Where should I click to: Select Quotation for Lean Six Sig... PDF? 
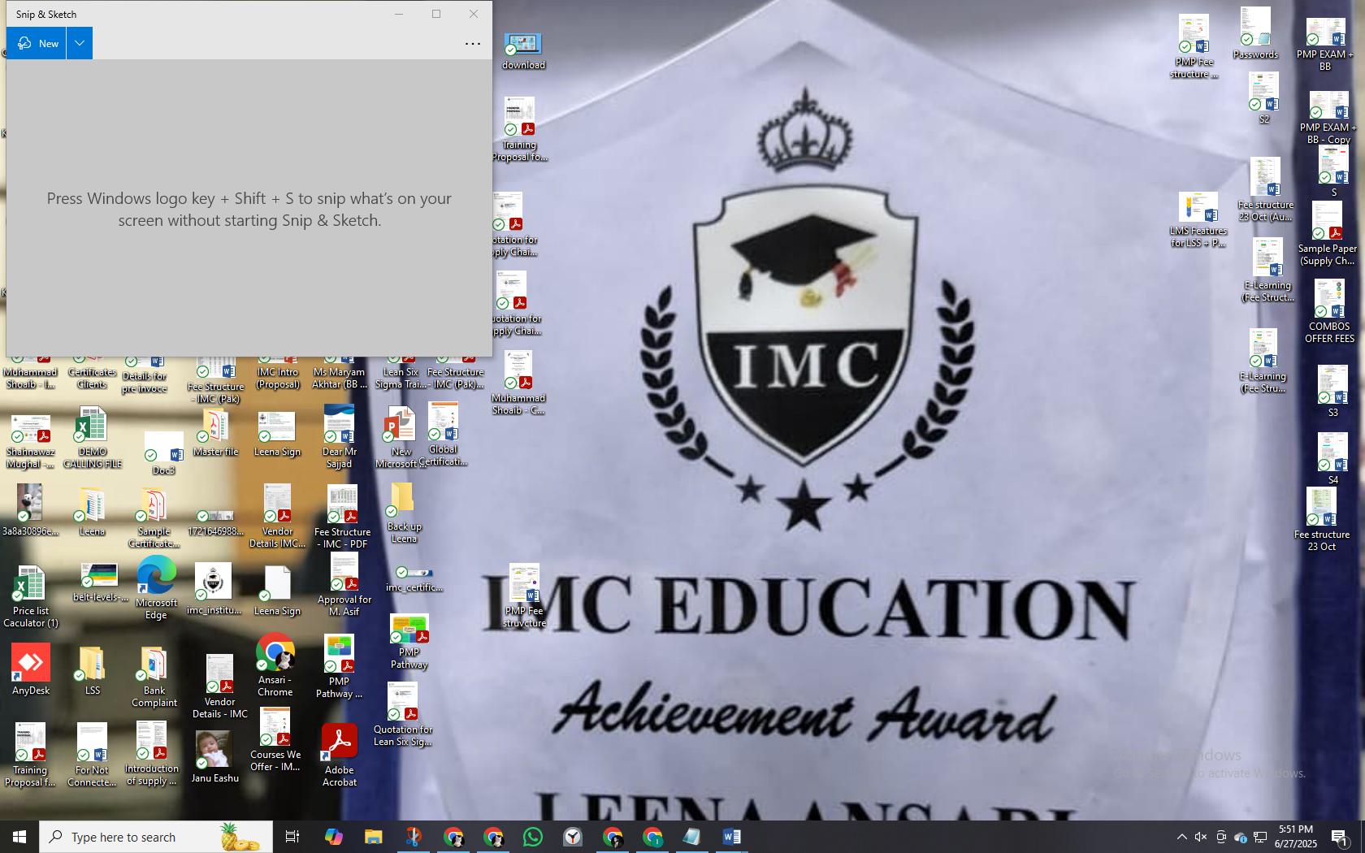(x=402, y=714)
